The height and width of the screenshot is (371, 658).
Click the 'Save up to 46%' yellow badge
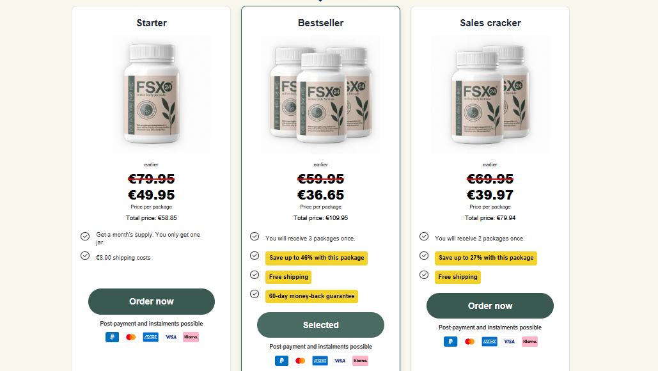click(x=317, y=258)
